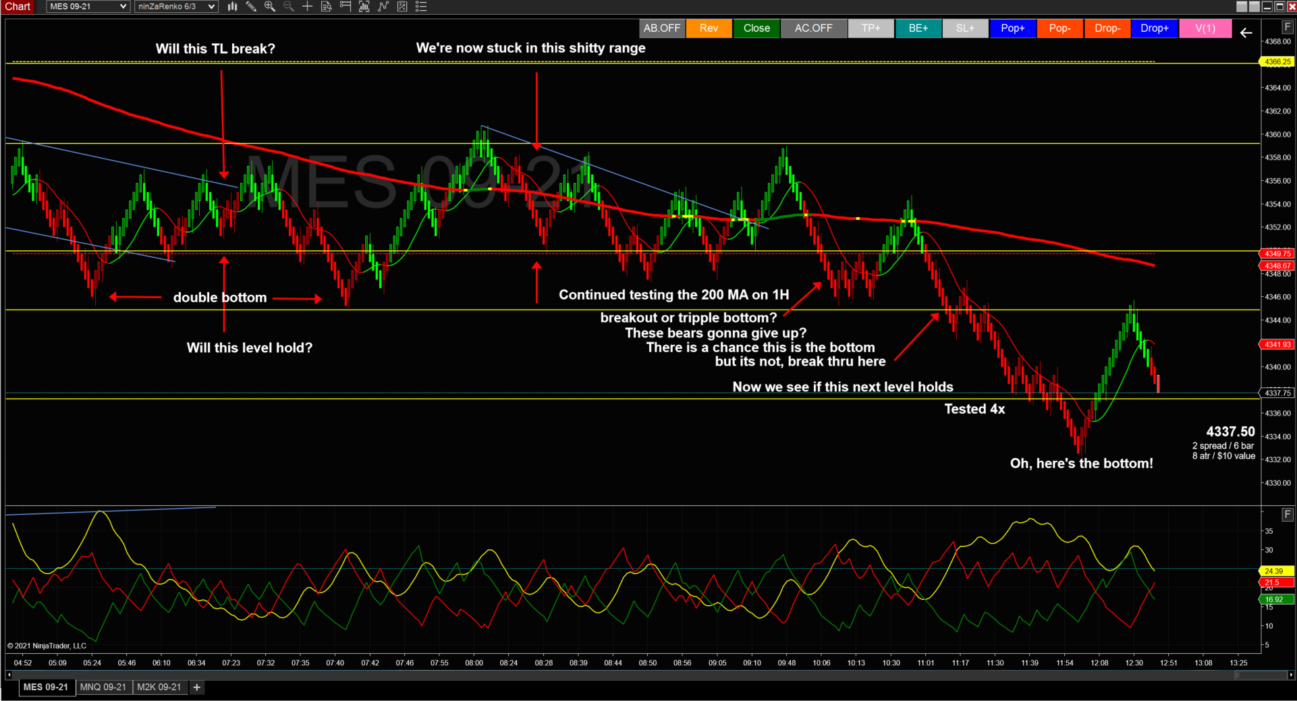Click the red 4341.93 price marker
Image resolution: width=1297 pixels, height=701 pixels.
coord(1277,345)
